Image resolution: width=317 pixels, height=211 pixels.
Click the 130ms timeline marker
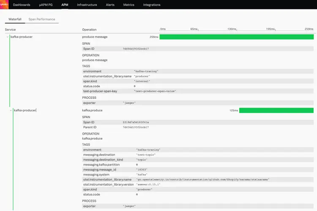232,29
